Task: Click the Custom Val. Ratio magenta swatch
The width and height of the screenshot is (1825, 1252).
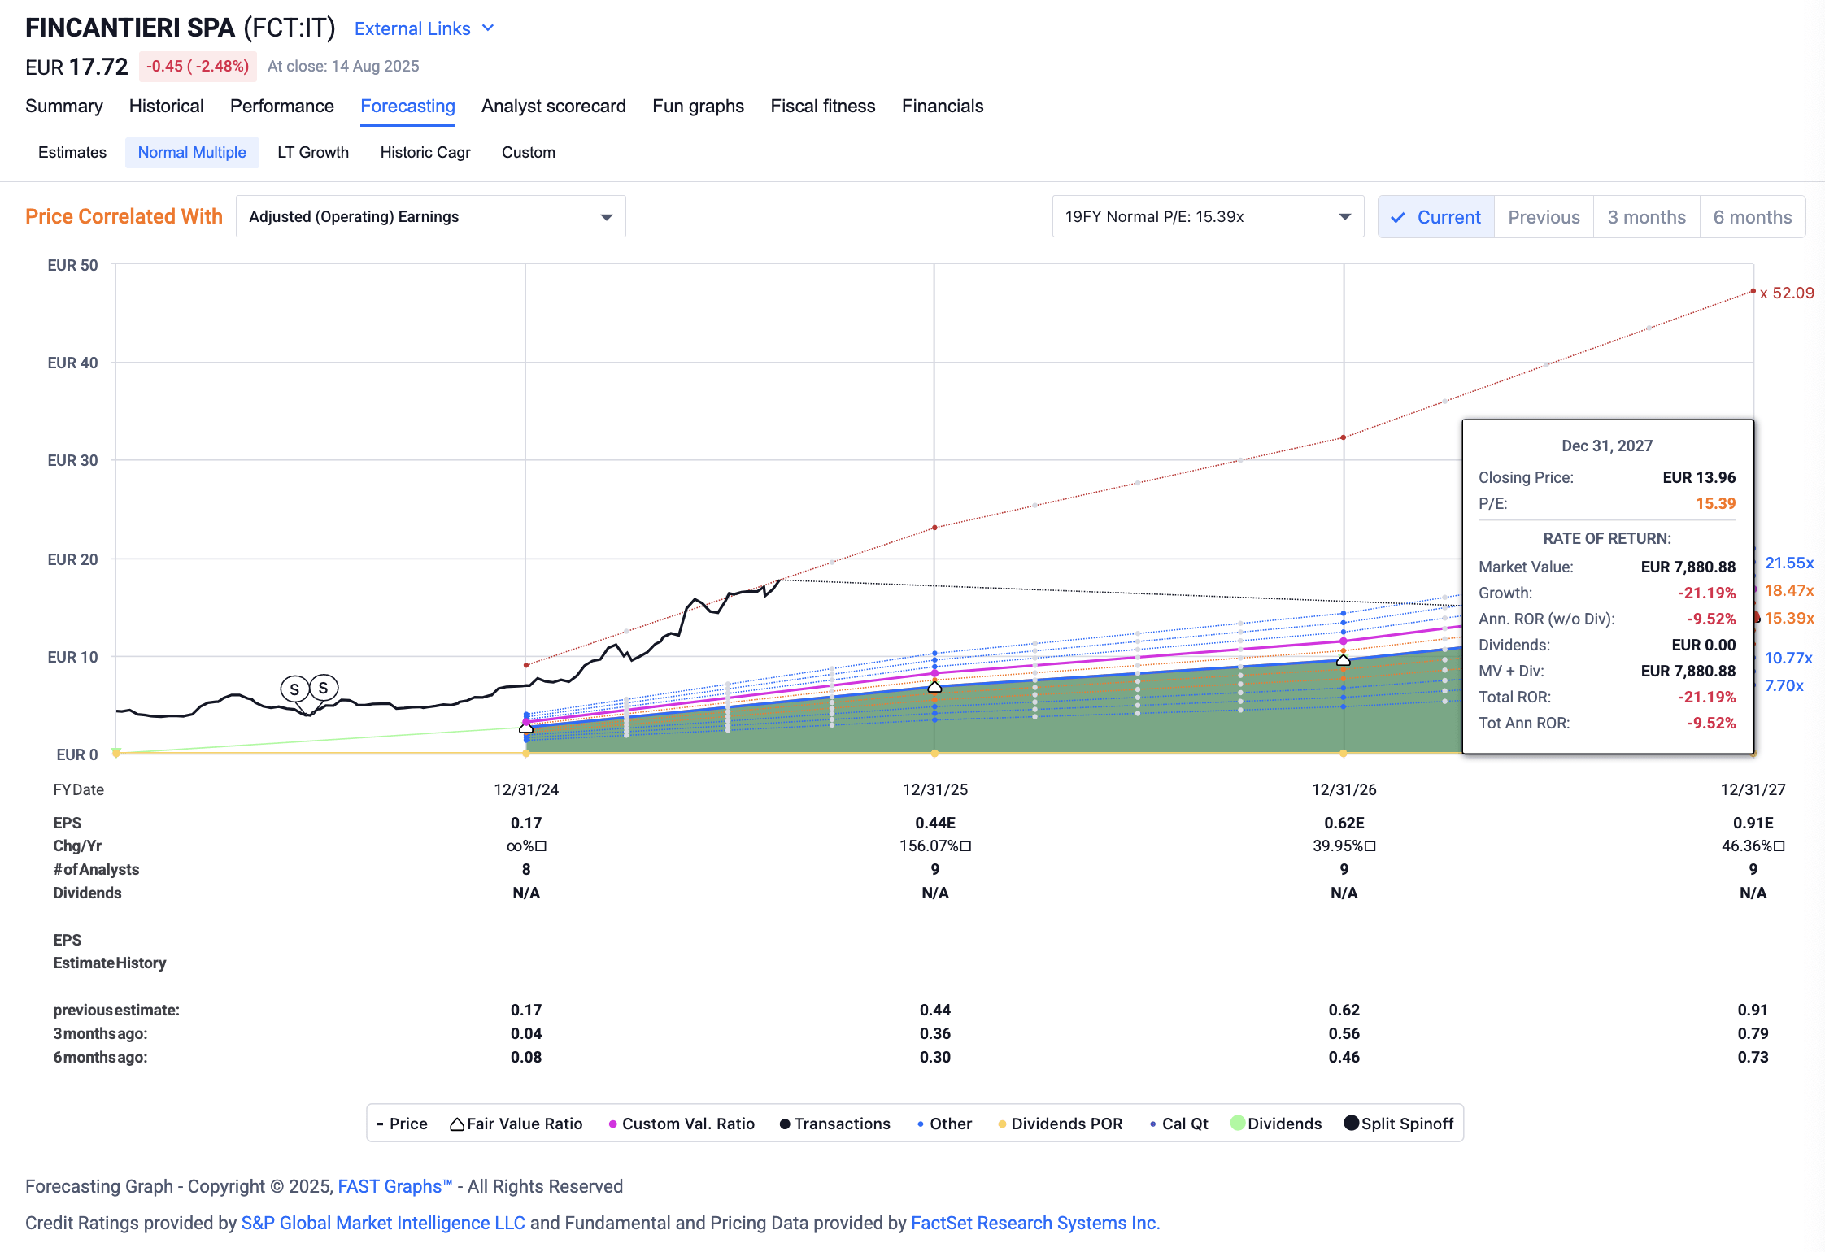Action: [612, 1124]
